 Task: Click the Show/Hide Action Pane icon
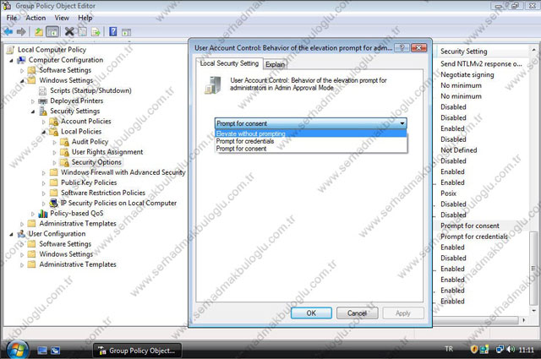click(x=126, y=32)
